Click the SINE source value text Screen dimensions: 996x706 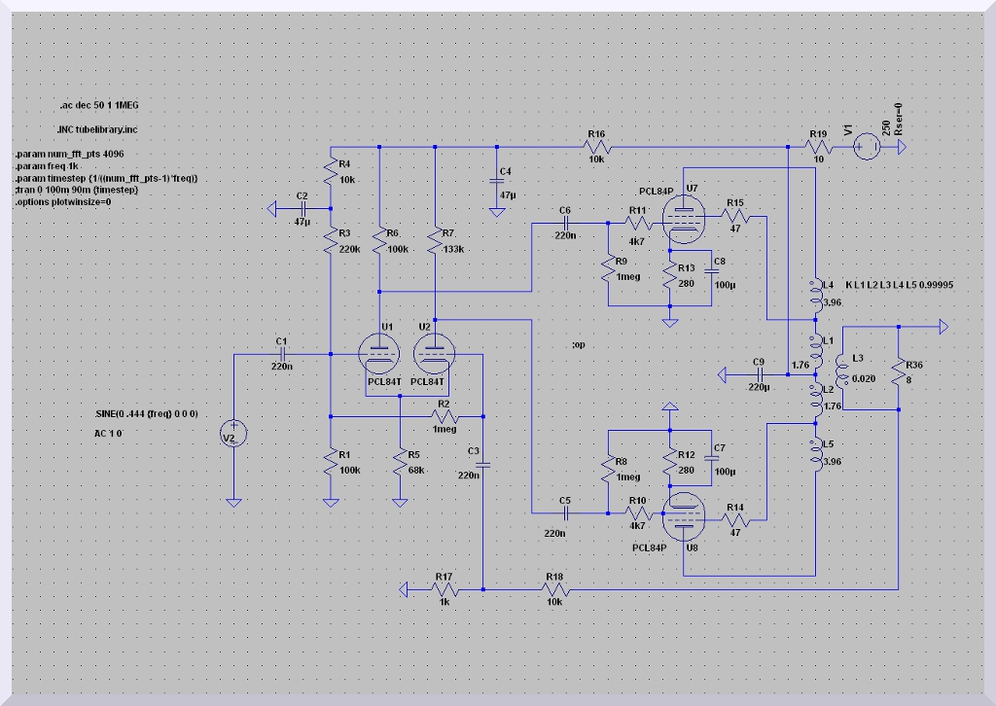[x=140, y=414]
